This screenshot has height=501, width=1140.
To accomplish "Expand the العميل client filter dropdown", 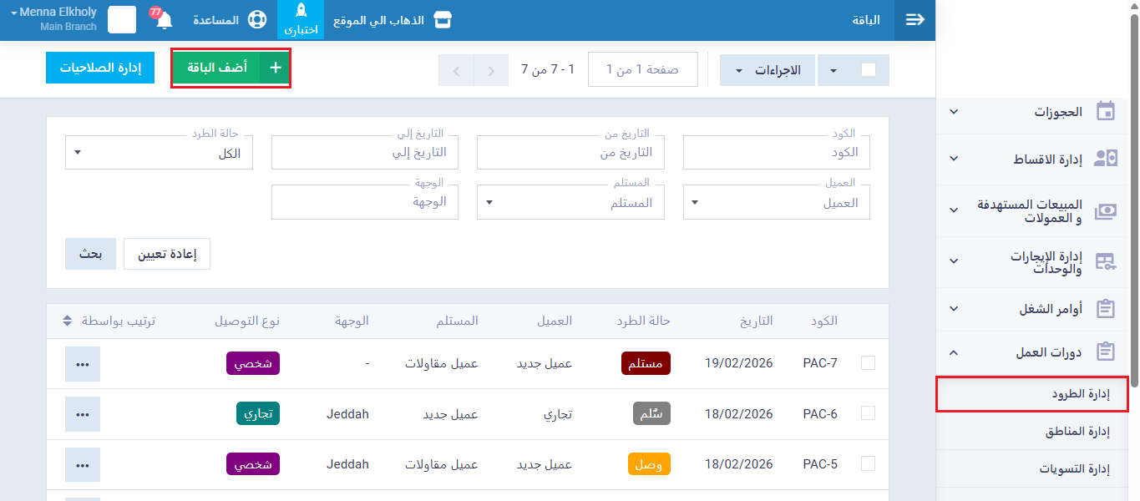I will click(776, 203).
